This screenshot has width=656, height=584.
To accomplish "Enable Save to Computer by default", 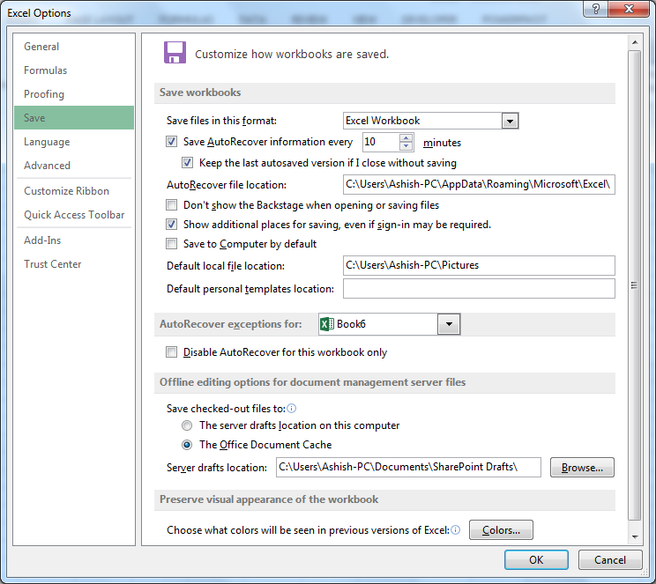I will coord(172,244).
